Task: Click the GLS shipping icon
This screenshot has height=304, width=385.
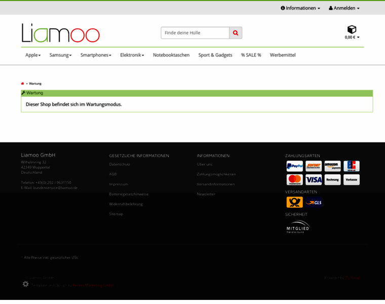Action: (x=314, y=202)
